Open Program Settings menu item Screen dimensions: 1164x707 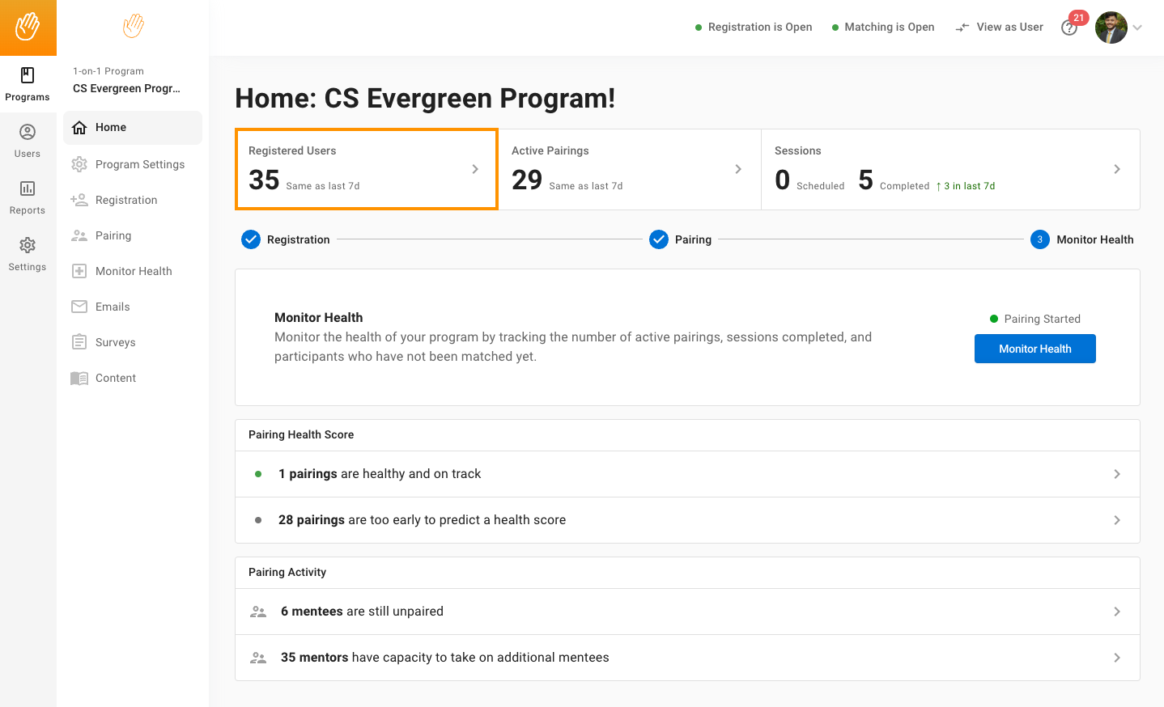(x=133, y=164)
